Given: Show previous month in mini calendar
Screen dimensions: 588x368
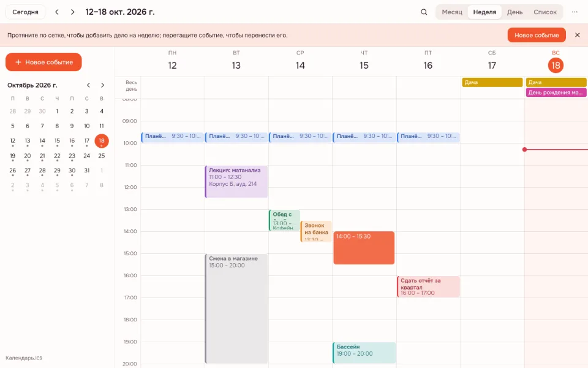Looking at the screenshot, I should 88,85.
